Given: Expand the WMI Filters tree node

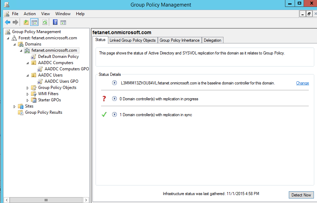Looking at the screenshot, I should pos(28,94).
